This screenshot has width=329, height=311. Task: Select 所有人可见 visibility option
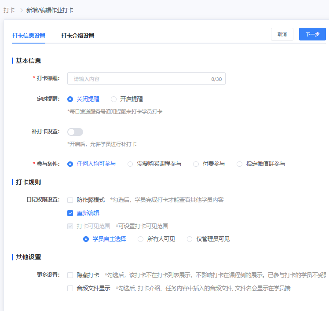click(x=141, y=239)
